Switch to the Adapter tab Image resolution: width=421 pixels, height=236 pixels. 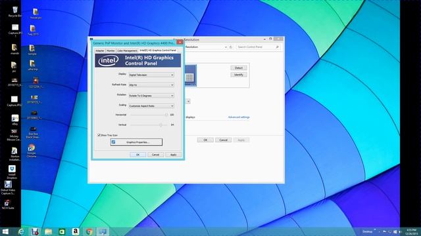point(100,50)
